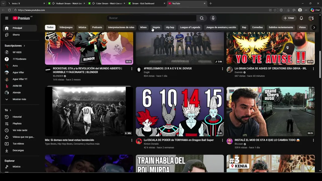Open options menu for Escala de Poder video
The width and height of the screenshot is (322, 181).
click(222, 140)
